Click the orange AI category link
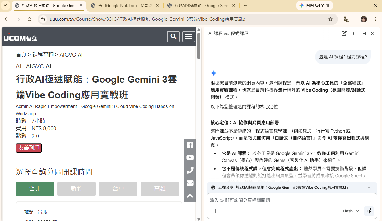Screen dimensions: 382x221 18,66
